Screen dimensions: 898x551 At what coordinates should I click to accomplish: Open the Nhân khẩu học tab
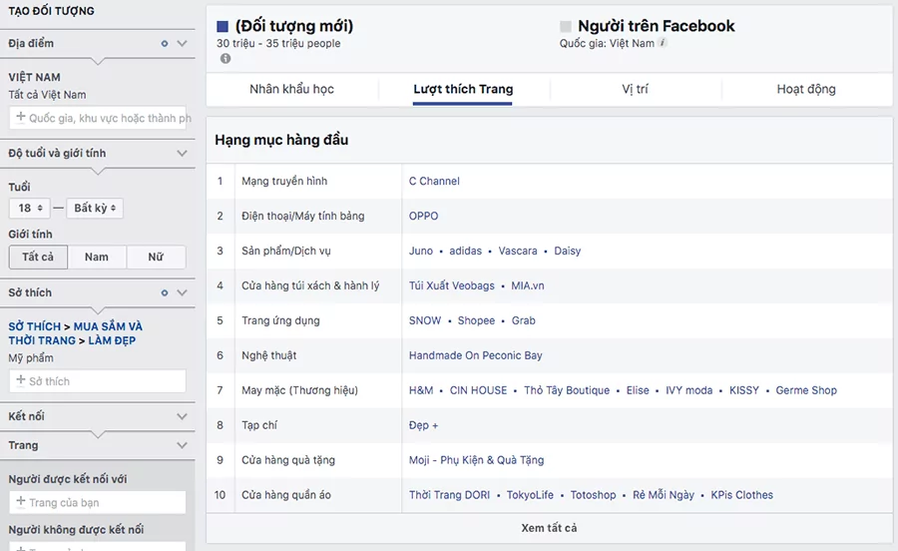291,90
